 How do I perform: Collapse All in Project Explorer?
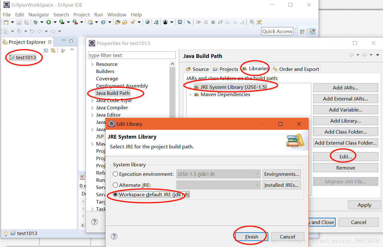[46, 50]
